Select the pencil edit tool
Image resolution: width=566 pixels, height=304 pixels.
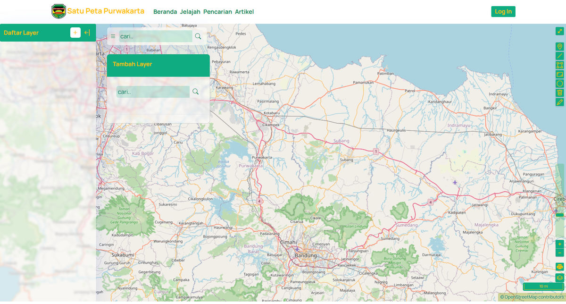click(560, 102)
